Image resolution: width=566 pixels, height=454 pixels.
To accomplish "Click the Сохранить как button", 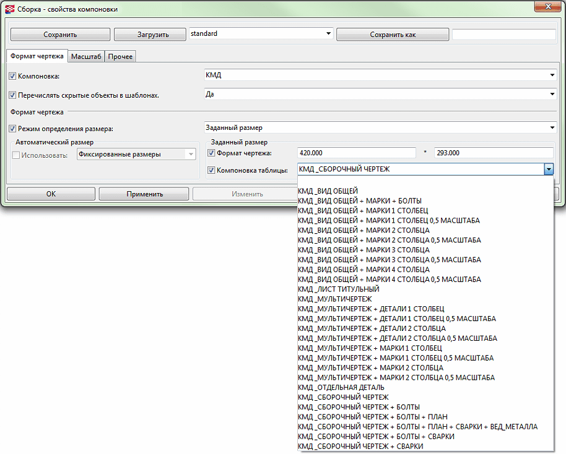I will coord(393,35).
